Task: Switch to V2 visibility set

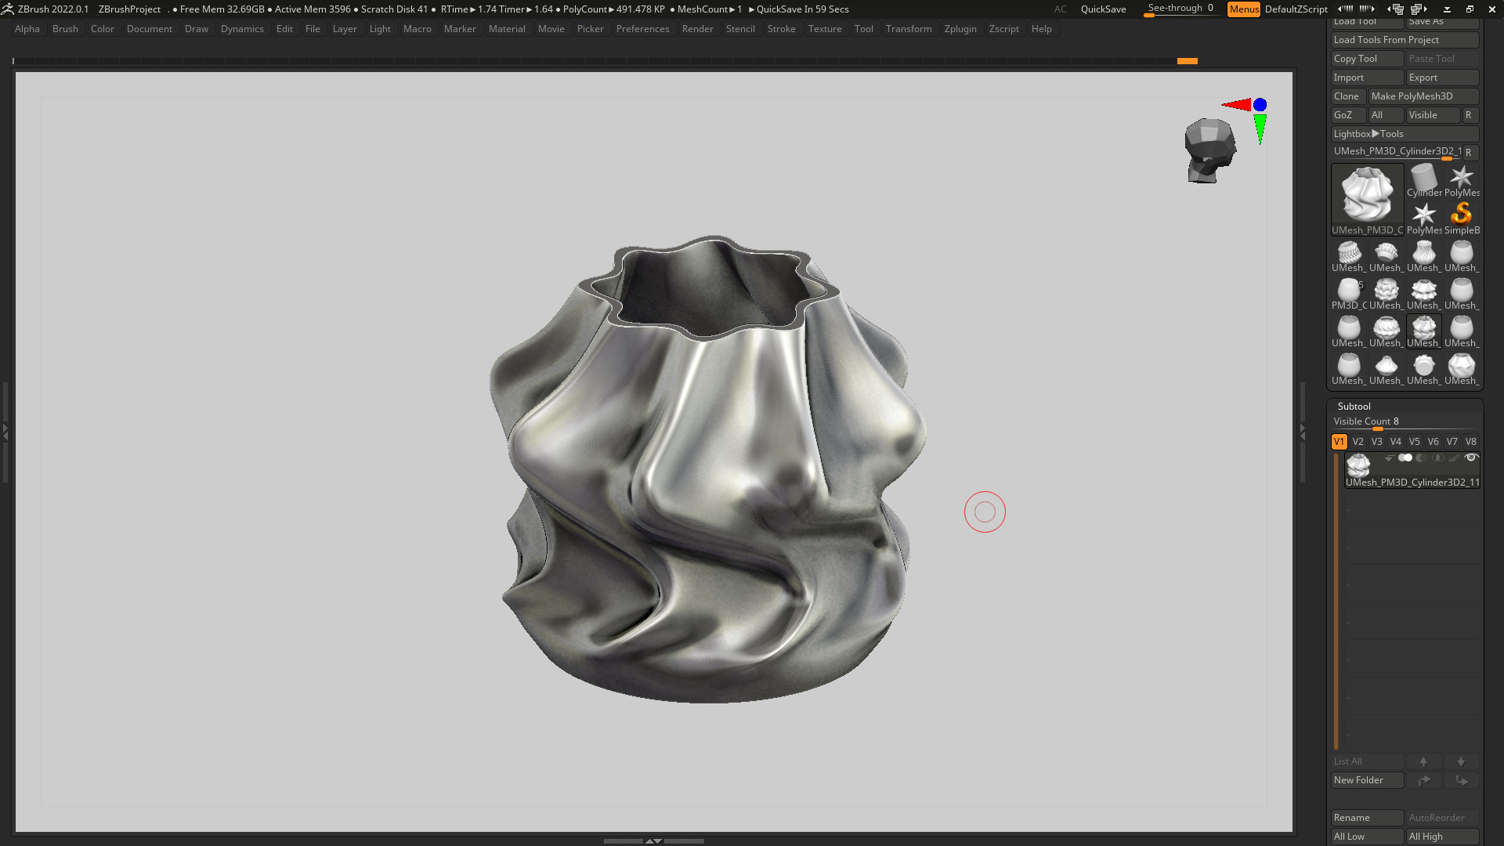Action: click(1358, 442)
